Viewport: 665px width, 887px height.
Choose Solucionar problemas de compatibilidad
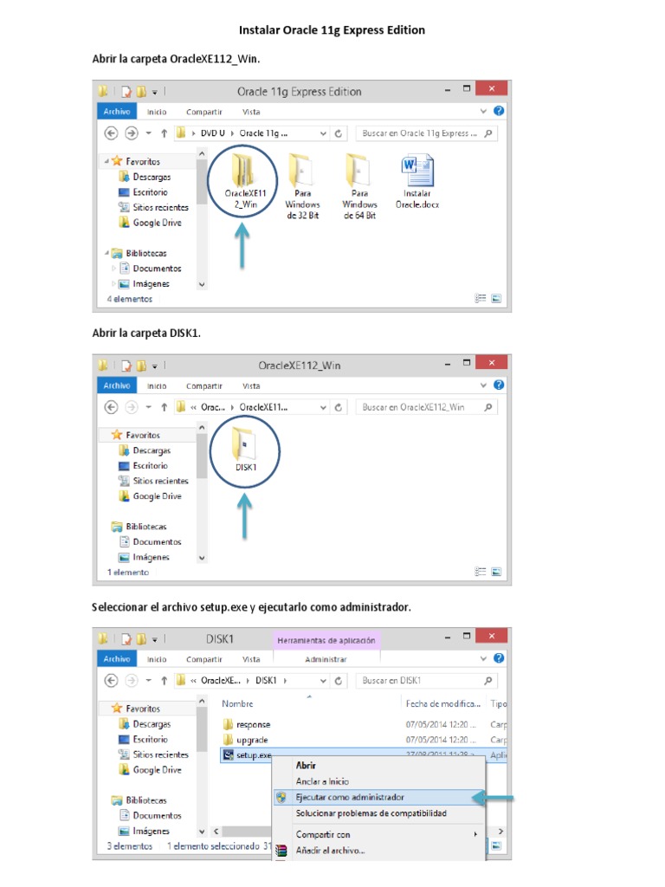point(371,813)
